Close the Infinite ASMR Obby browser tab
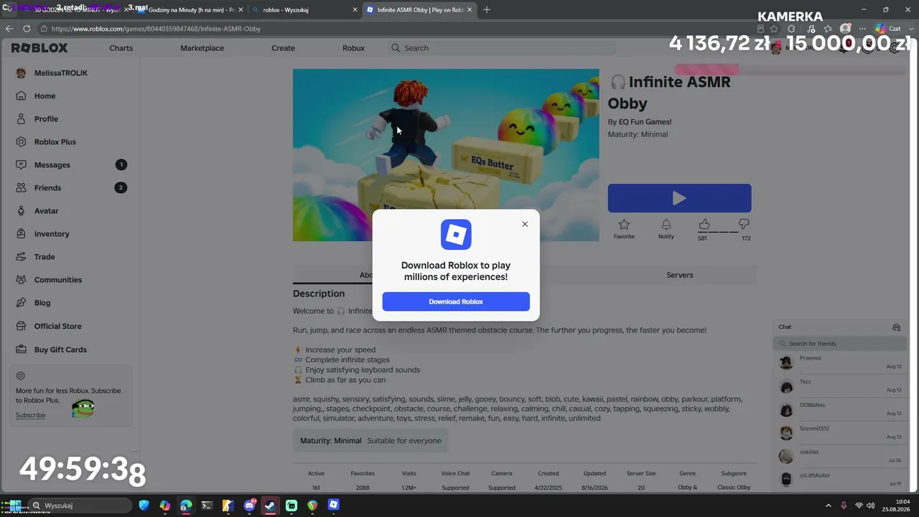Viewport: 919px width, 517px height. 470,10
